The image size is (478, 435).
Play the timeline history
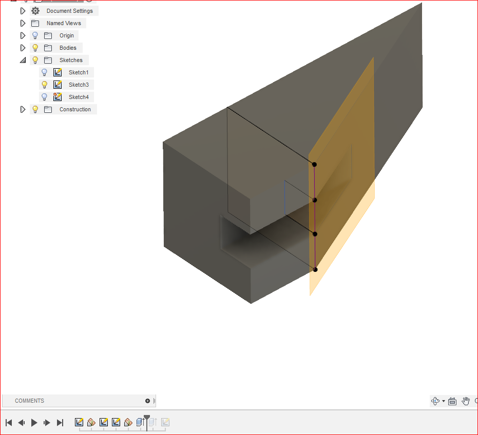[34, 423]
